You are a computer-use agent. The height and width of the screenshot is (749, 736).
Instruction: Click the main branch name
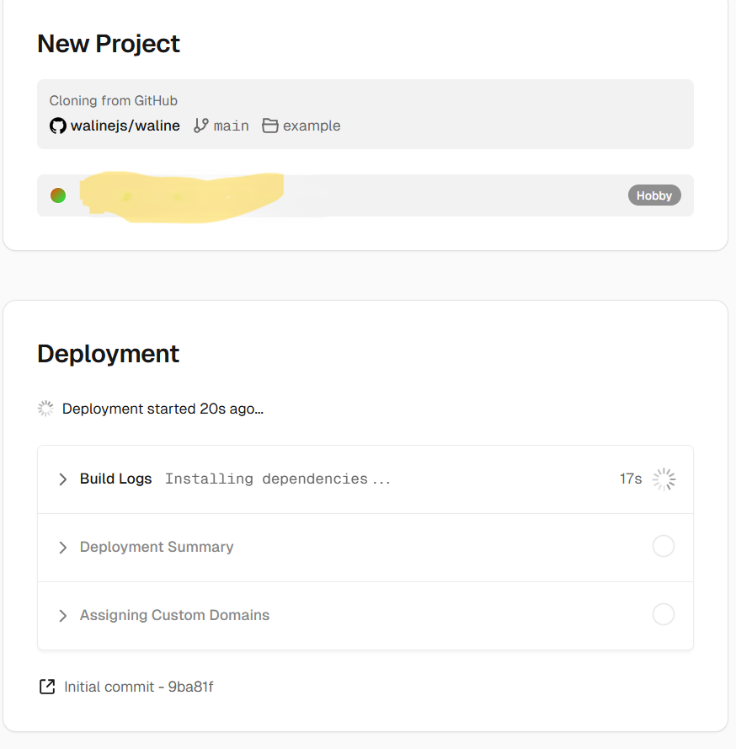231,126
